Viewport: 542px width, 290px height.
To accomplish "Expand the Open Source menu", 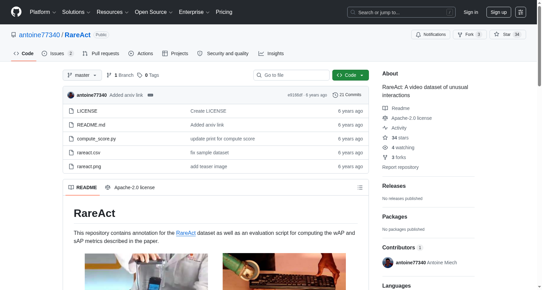I will pyautogui.click(x=154, y=12).
